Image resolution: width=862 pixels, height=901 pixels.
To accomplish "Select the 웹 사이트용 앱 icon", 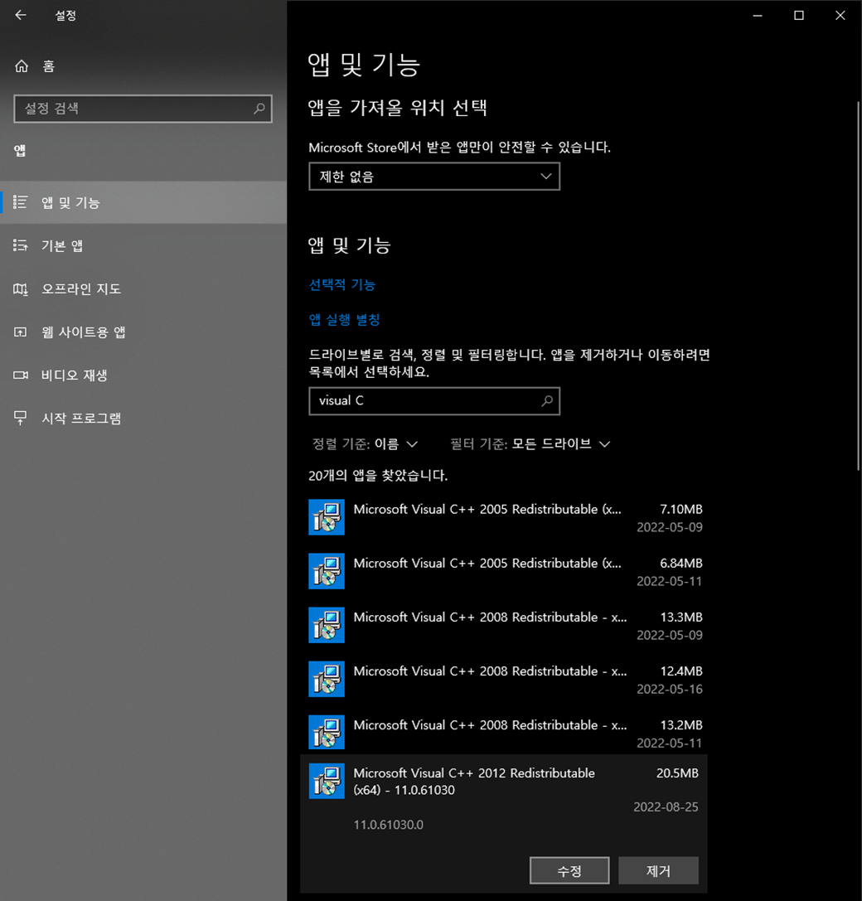I will pyautogui.click(x=21, y=332).
